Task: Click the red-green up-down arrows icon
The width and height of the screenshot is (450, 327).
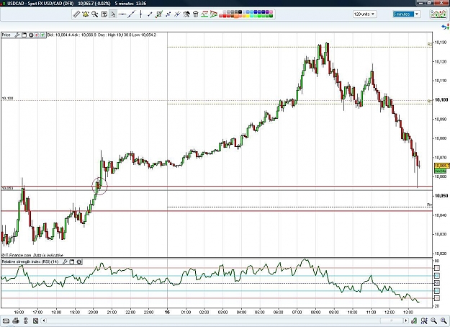Action: (x=448, y=27)
